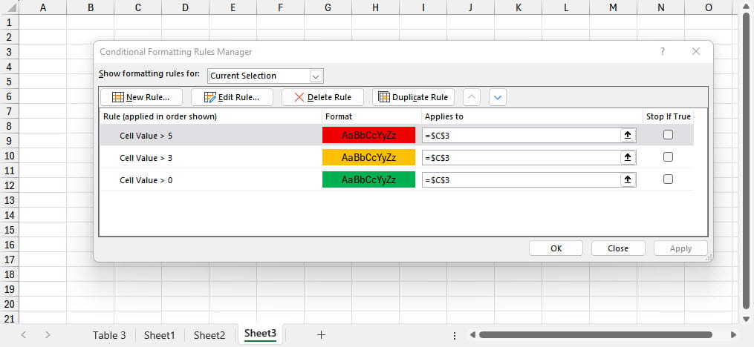This screenshot has height=347, width=754.
Task: Add a new sheet with the plus button
Action: [321, 335]
